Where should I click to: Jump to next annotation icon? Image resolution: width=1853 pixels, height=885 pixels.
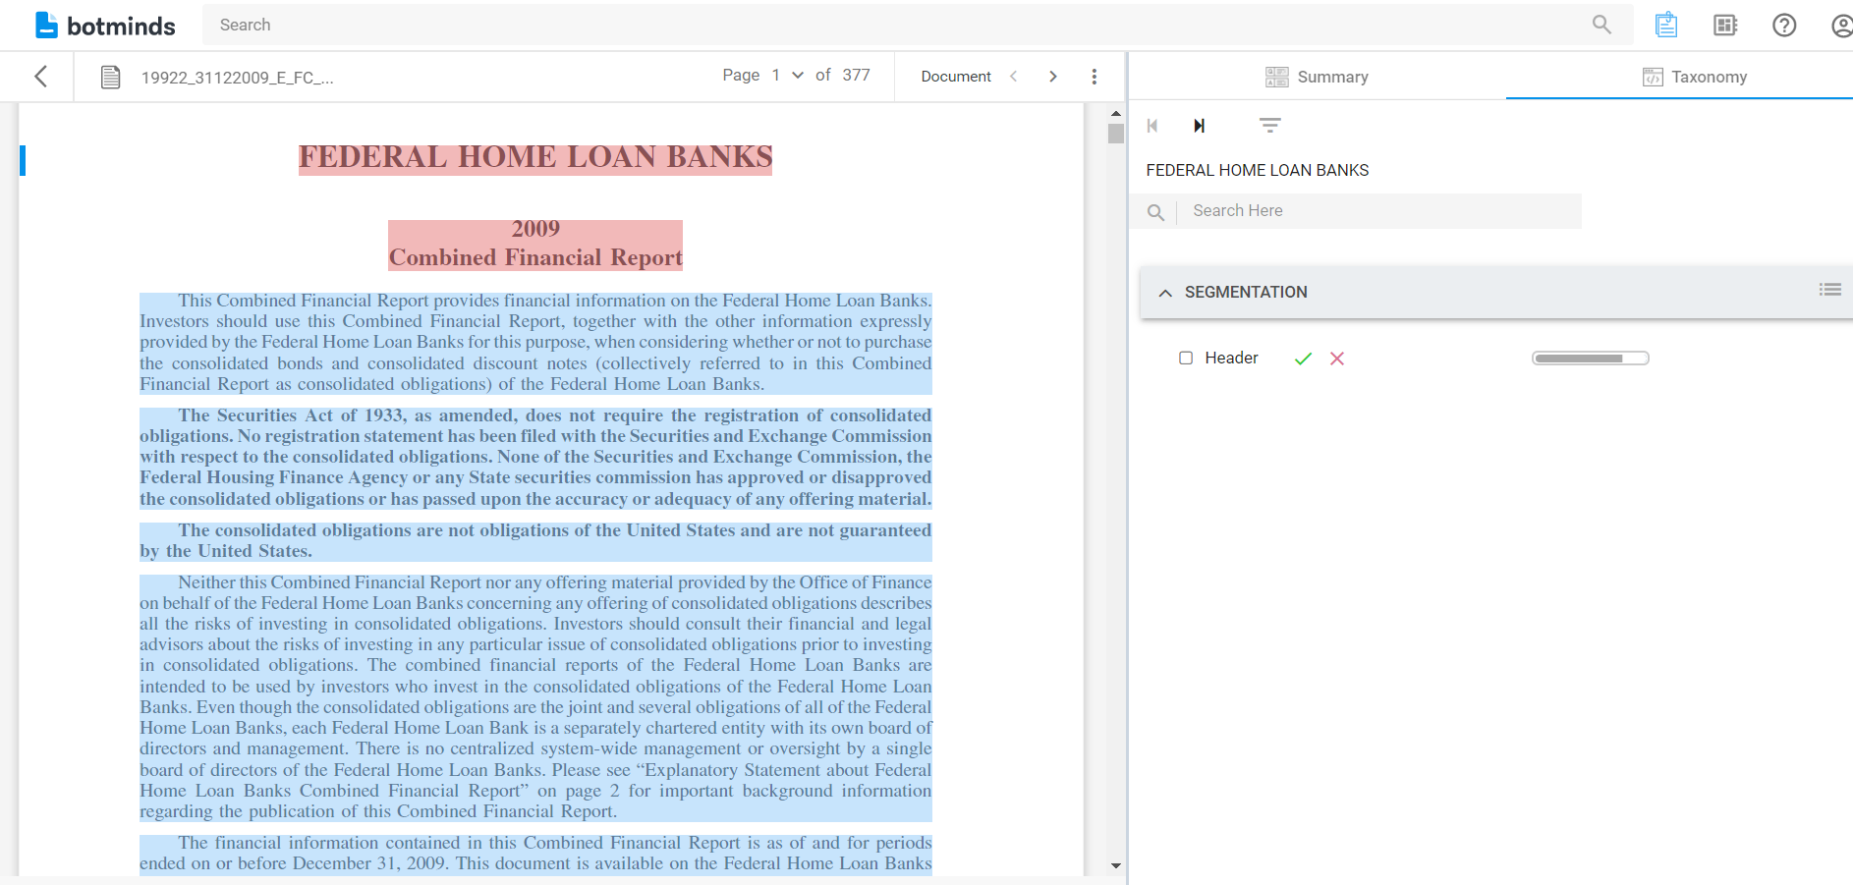1200,126
